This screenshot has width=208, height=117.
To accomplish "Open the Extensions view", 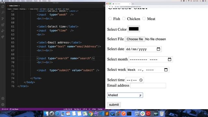I will click(x=3, y=25).
